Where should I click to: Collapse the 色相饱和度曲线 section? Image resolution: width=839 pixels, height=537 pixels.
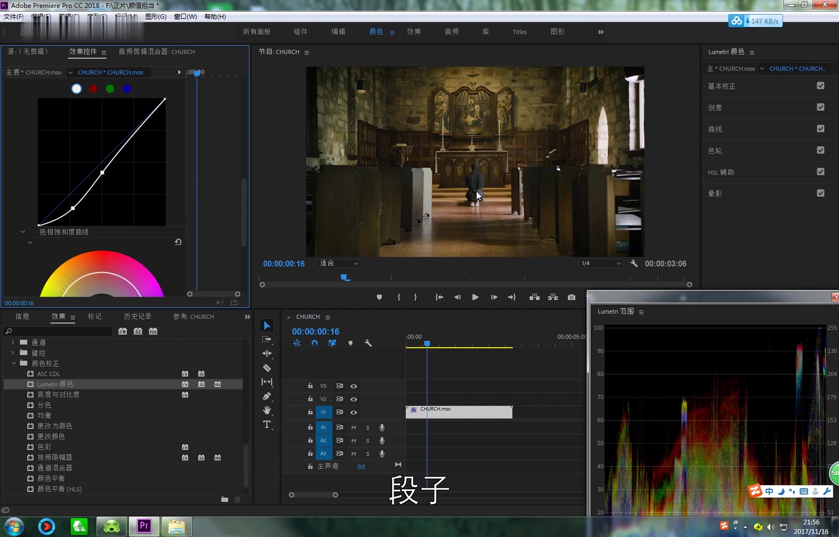coord(23,231)
